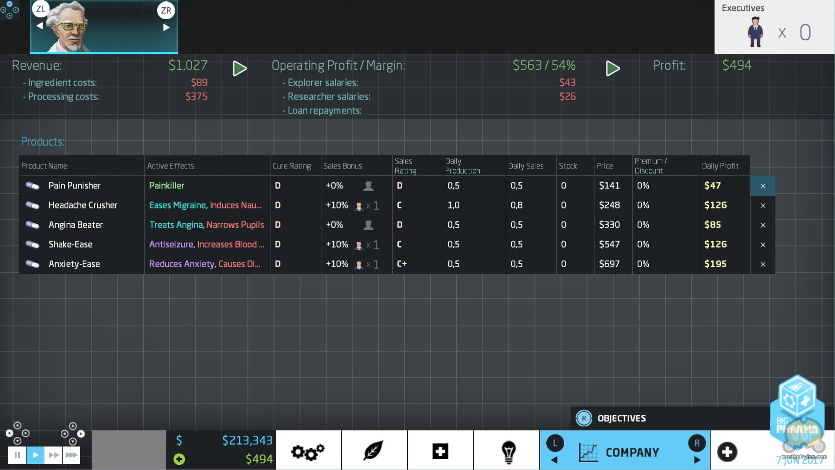Click the executive icon on the Anxiety-Ease row

tap(359, 264)
